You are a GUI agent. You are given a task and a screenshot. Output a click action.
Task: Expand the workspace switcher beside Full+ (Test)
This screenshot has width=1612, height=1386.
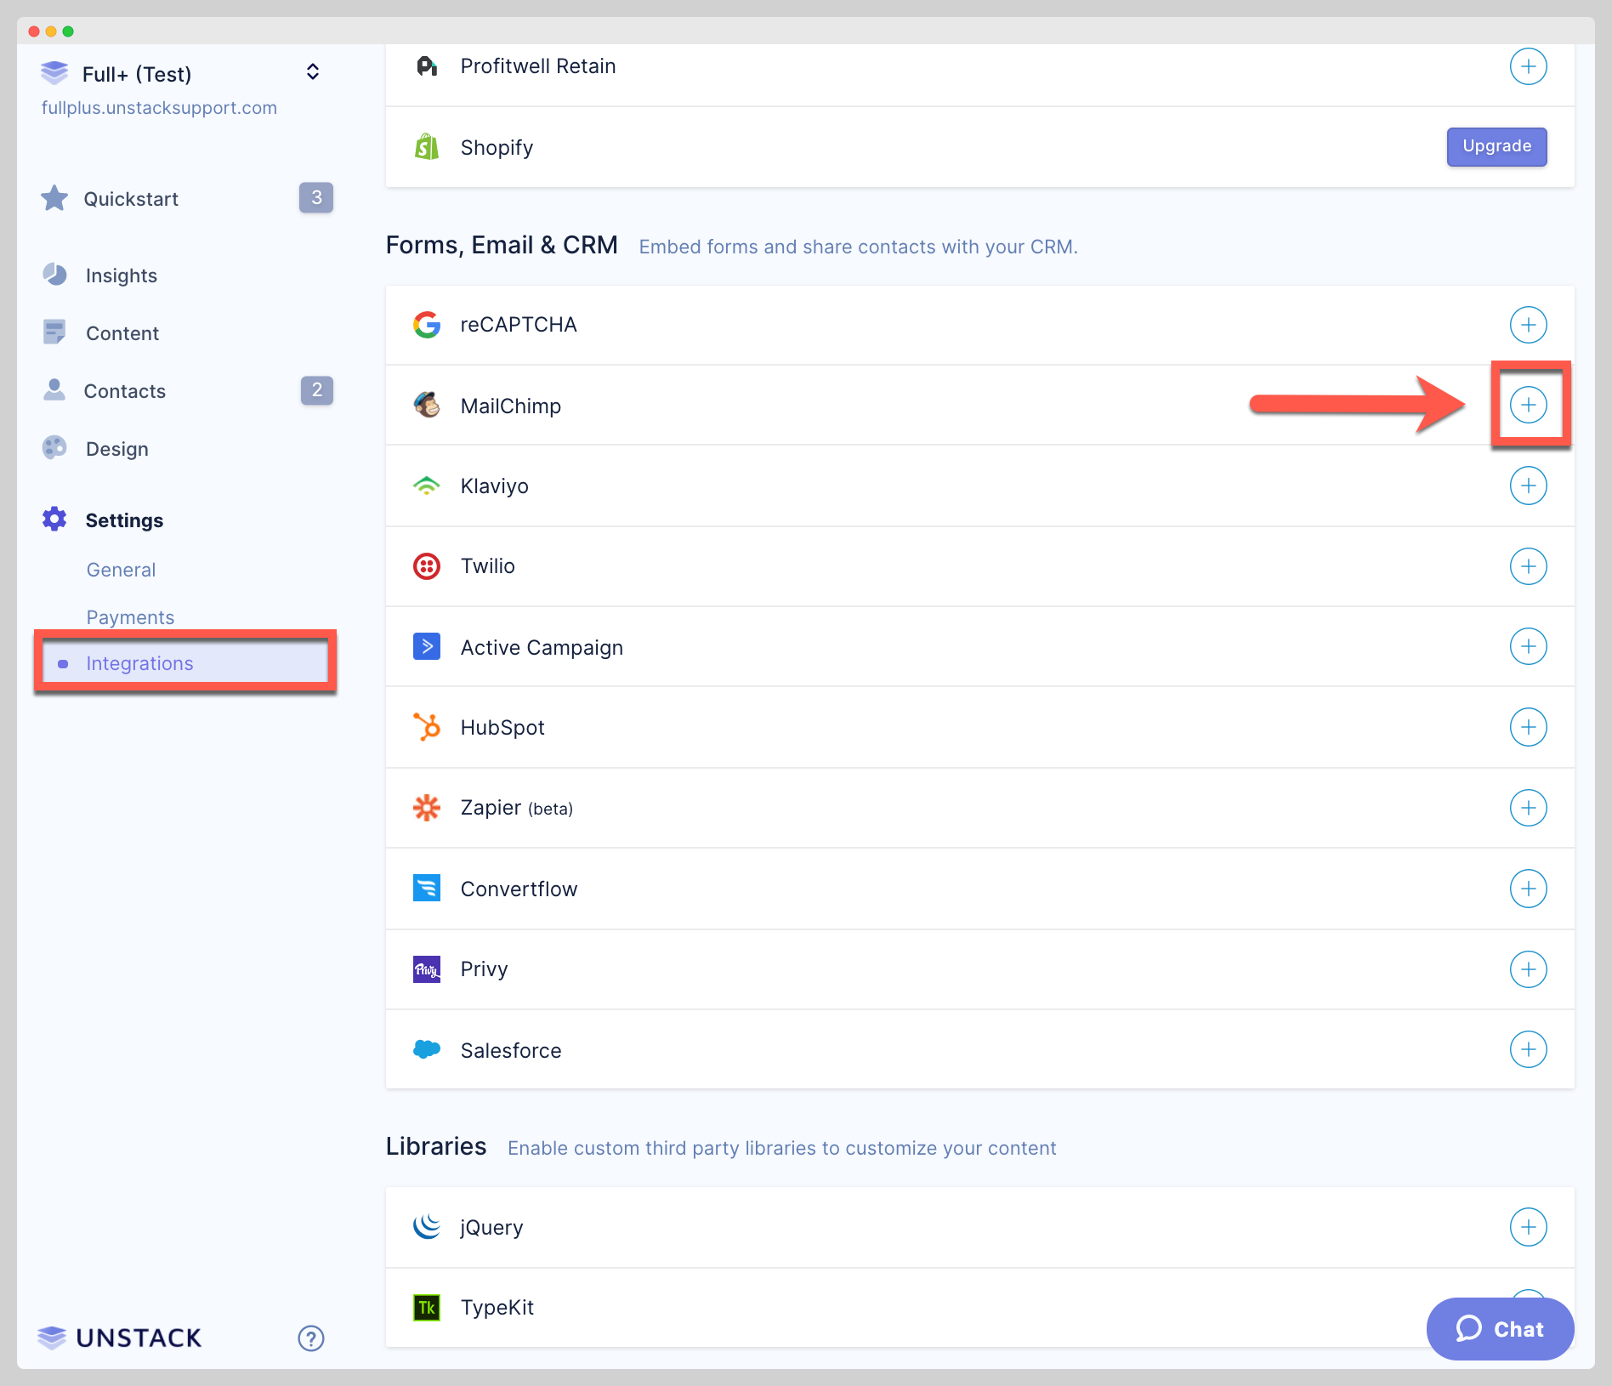click(312, 71)
